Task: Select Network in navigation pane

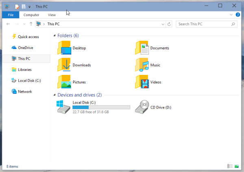Action: point(26,91)
